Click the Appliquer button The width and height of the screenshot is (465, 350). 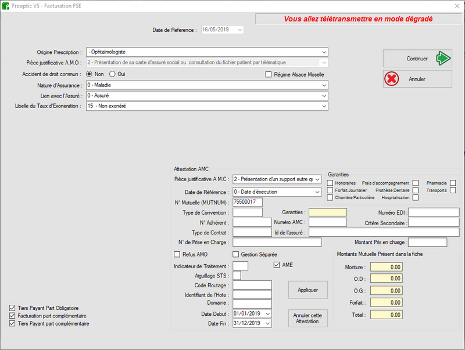pyautogui.click(x=308, y=290)
